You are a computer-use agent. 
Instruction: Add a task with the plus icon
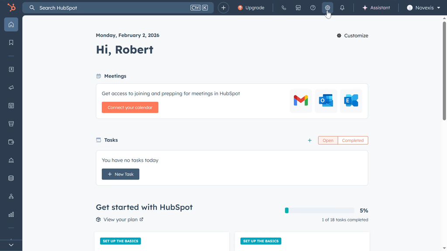pyautogui.click(x=309, y=140)
